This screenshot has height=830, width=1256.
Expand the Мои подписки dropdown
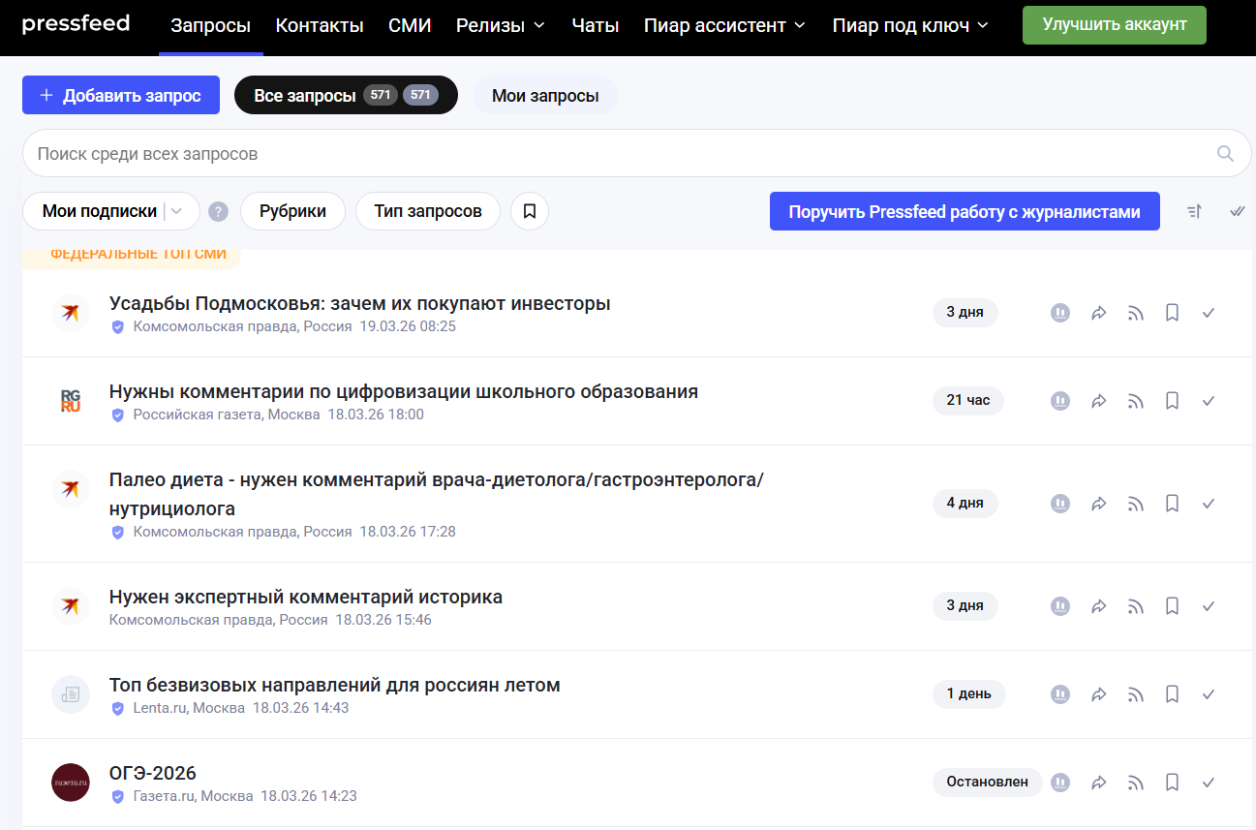pyautogui.click(x=177, y=211)
